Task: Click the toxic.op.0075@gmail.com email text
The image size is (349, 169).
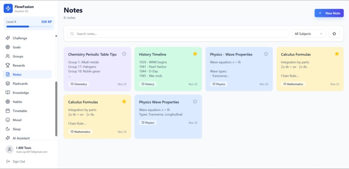Action: 32,152
